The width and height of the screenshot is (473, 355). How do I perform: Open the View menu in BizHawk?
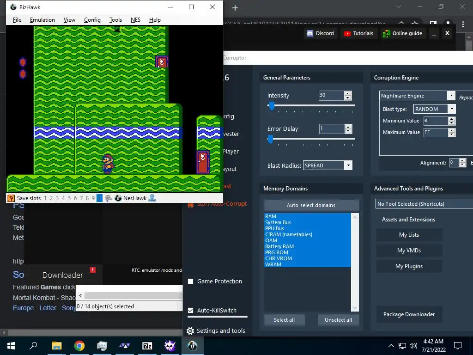coord(69,20)
